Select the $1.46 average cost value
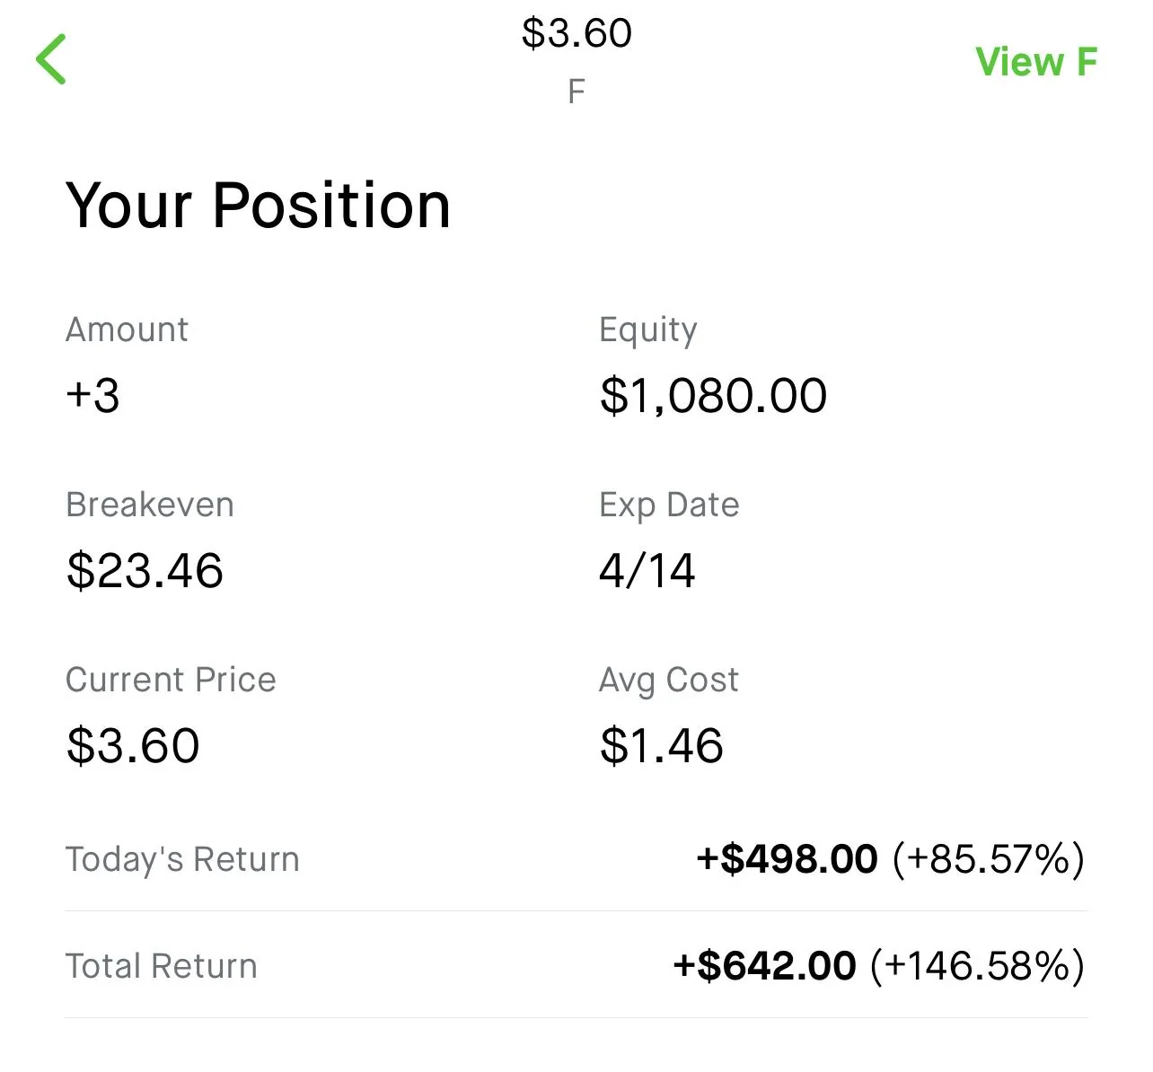1153x1072 pixels. tap(661, 745)
